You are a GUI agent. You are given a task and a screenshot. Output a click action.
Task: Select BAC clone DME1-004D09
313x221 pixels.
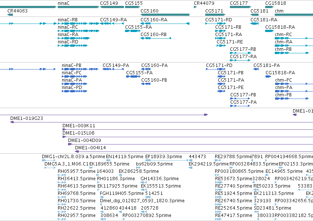pyautogui.click(x=191, y=144)
